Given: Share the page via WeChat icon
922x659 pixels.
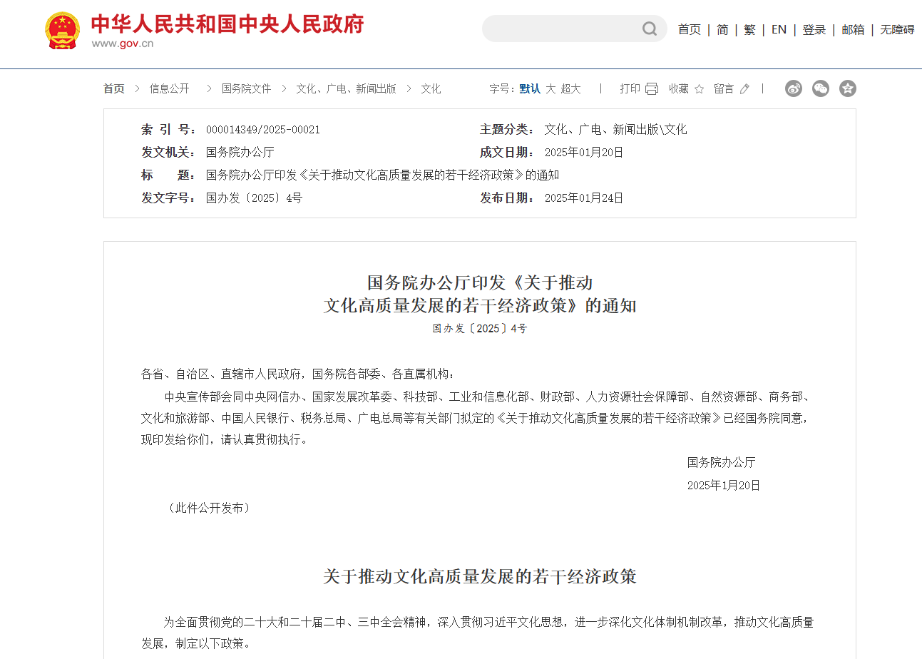Looking at the screenshot, I should point(821,88).
